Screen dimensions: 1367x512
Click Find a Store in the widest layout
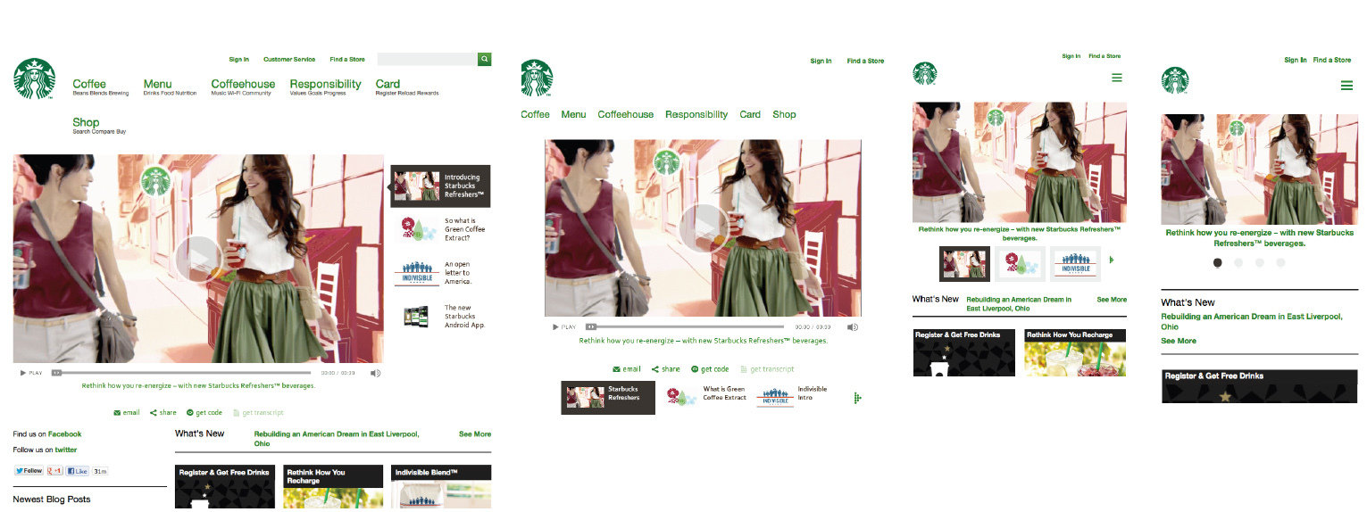(x=347, y=59)
